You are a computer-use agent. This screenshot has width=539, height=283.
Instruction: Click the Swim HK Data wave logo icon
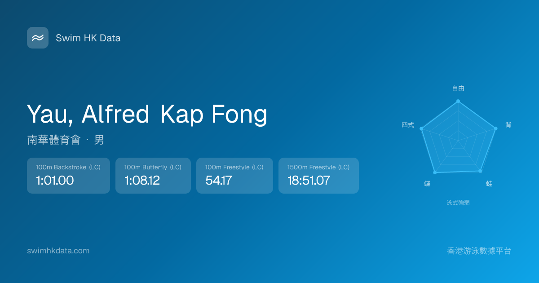click(x=38, y=38)
